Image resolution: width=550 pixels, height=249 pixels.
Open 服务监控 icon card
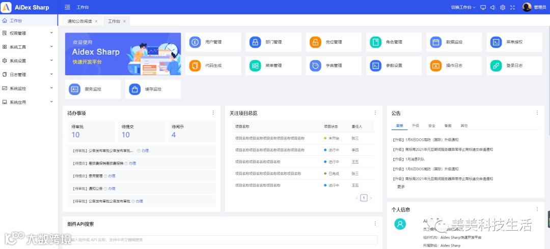pos(93,89)
